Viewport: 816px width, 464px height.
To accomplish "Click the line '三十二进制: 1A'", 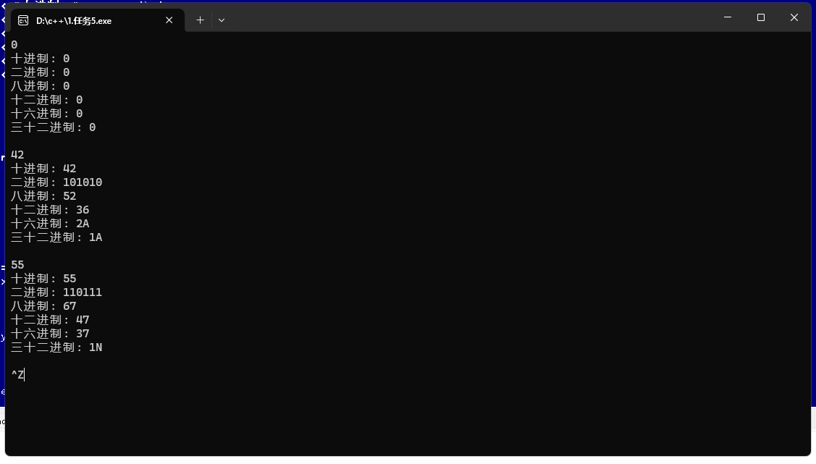I will pos(56,237).
